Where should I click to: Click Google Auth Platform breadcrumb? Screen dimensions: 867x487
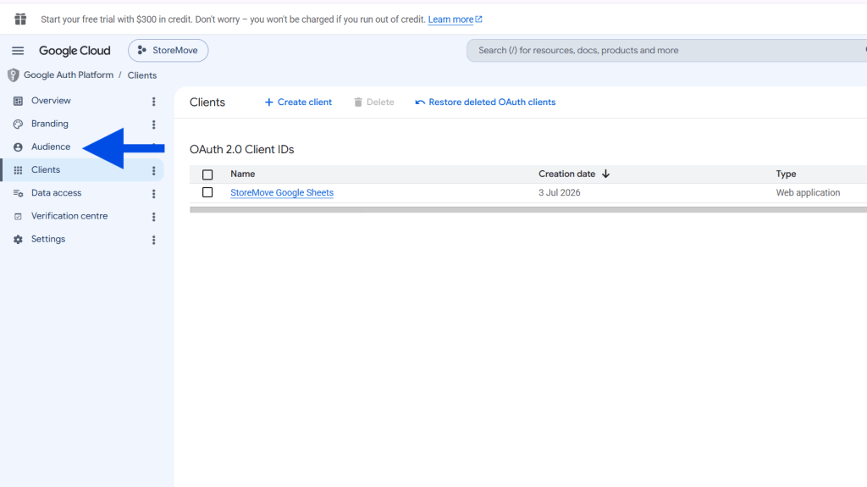[x=69, y=75]
